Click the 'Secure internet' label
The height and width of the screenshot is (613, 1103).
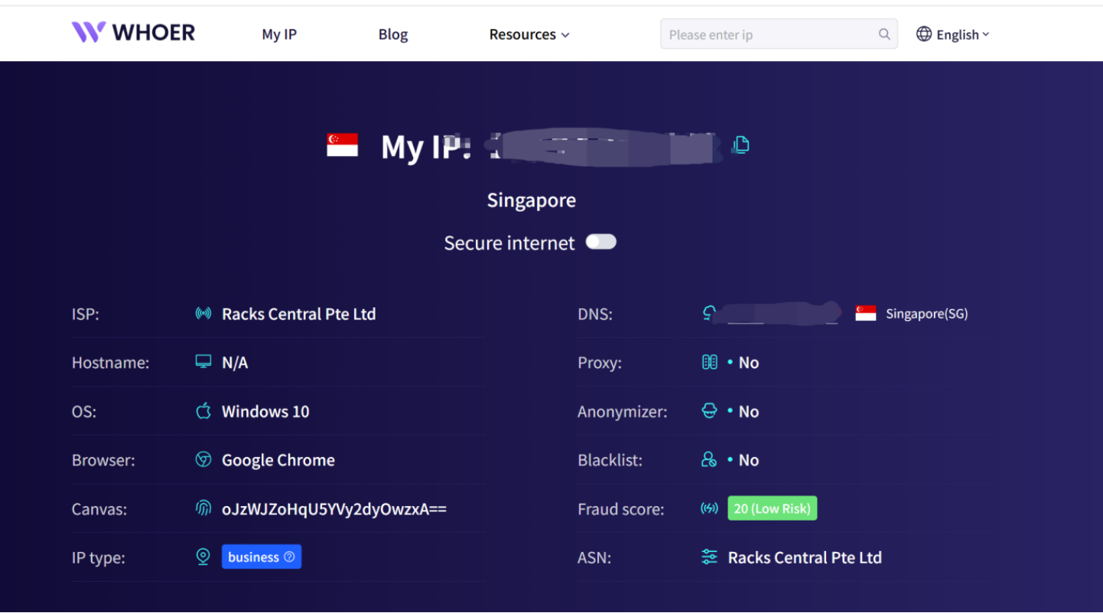[509, 243]
